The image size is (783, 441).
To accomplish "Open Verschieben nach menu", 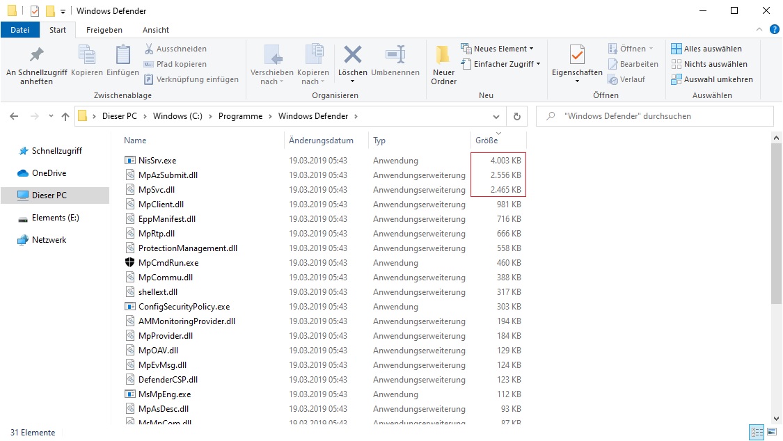I will tap(272, 66).
